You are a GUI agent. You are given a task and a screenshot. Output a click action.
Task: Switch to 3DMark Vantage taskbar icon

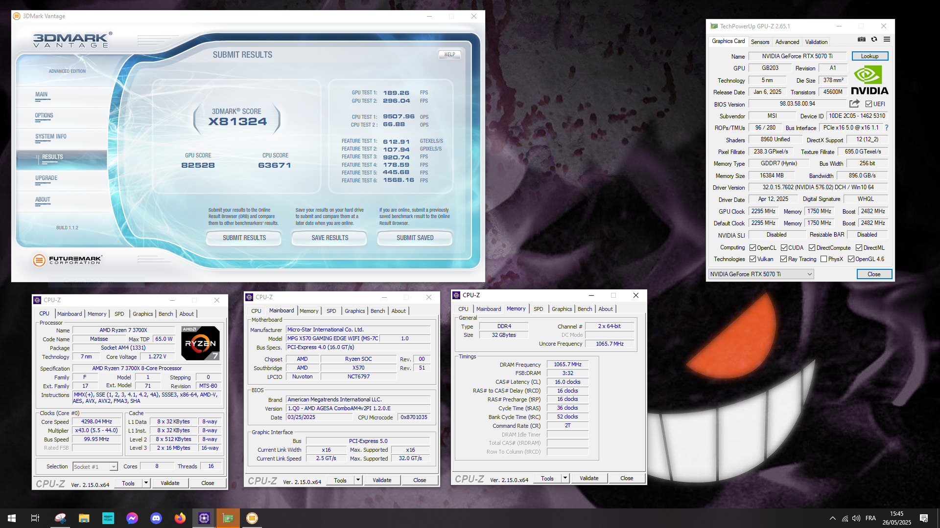252,518
